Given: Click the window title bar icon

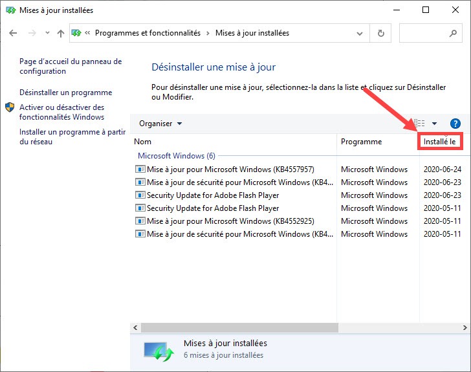Looking at the screenshot, I should click(x=10, y=10).
